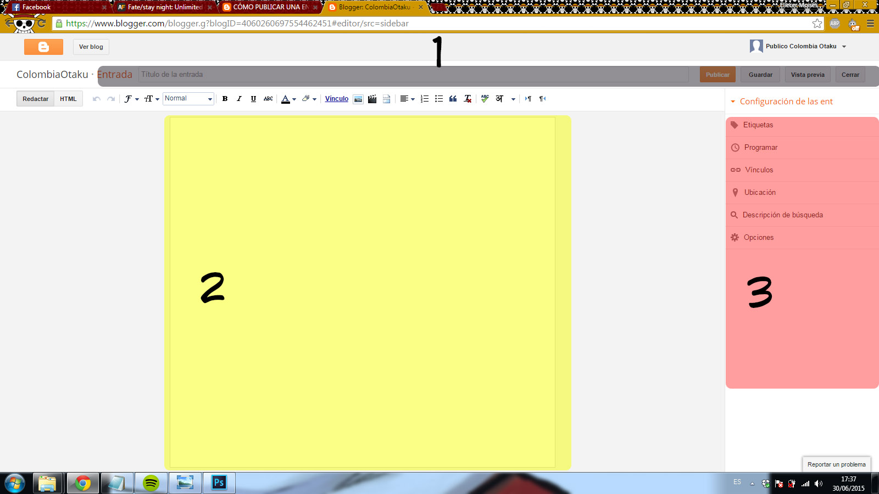Format selection as a quote
This screenshot has height=494, width=879.
tap(453, 99)
